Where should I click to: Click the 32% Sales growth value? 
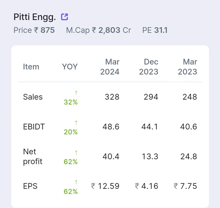pos(71,102)
